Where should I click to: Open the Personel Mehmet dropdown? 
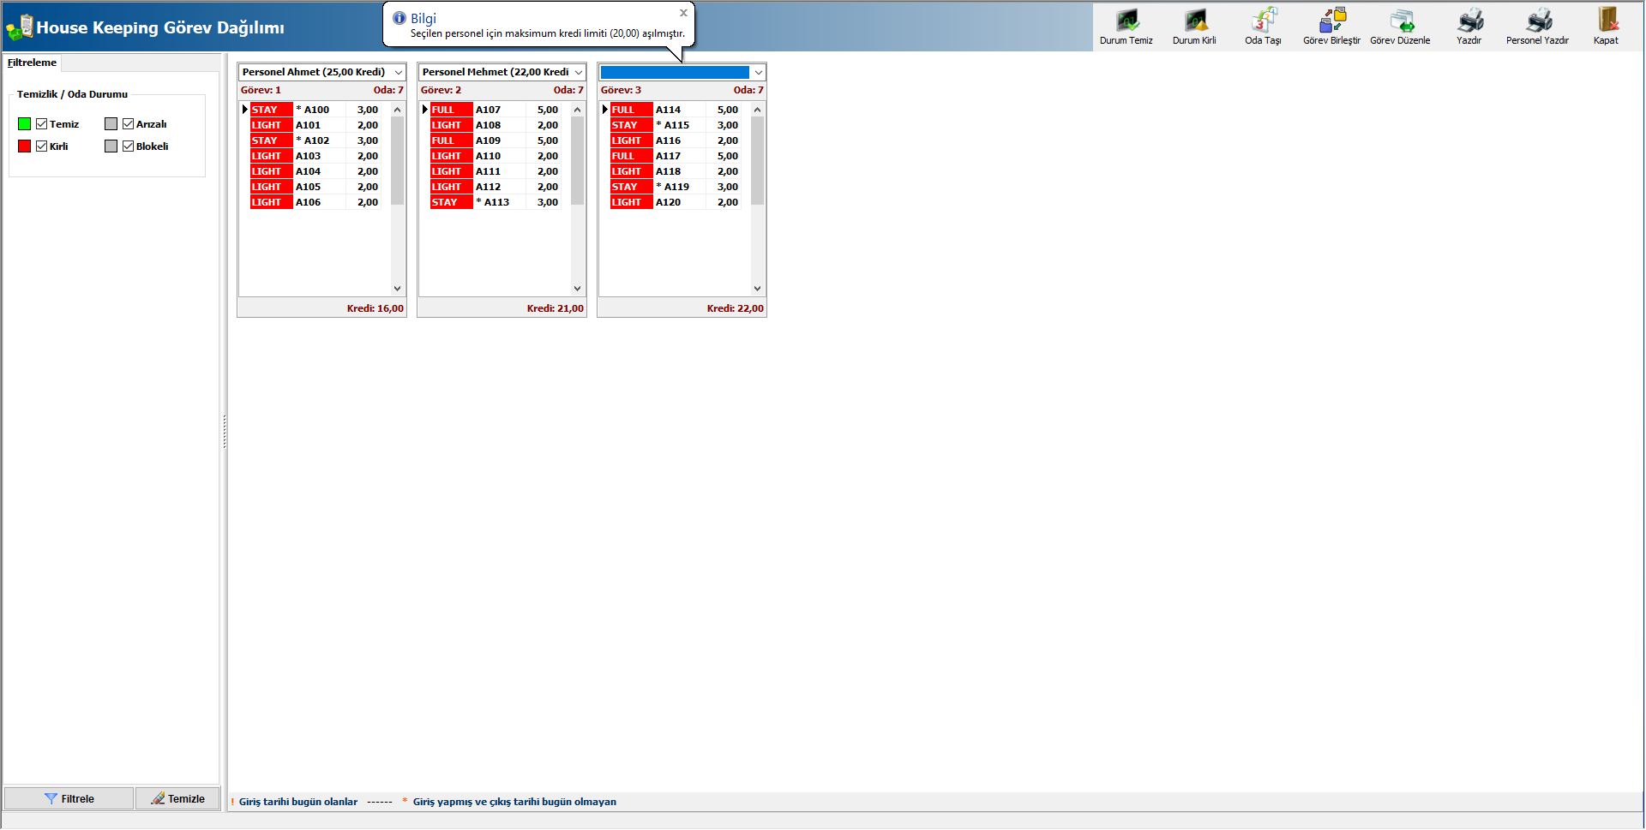click(579, 73)
